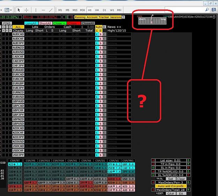Decrease SL in Pips with green down arrow
This screenshot has width=218, height=196.
click(x=153, y=168)
